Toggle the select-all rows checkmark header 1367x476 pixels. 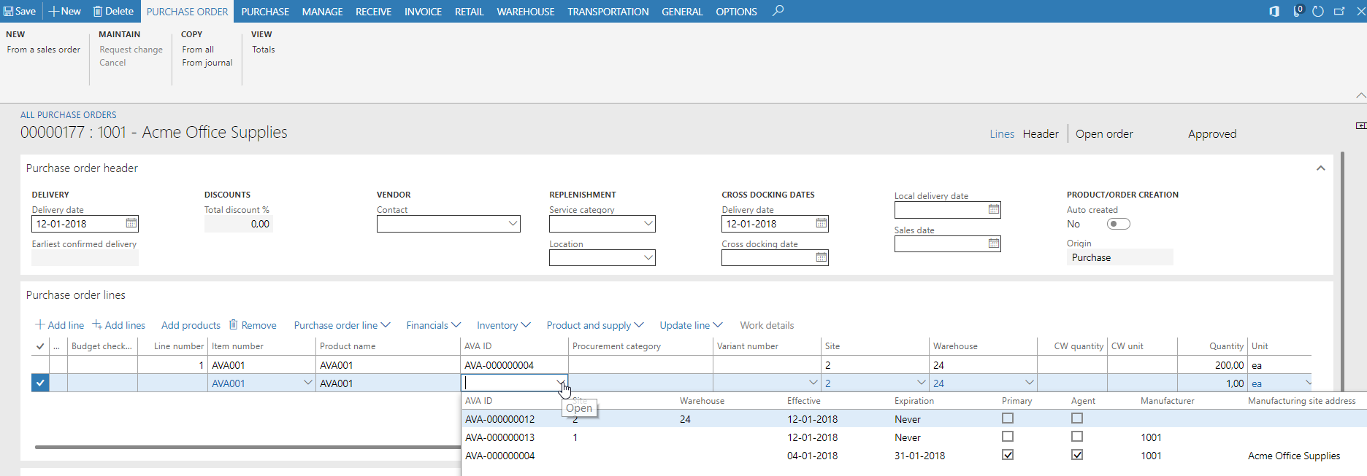point(40,346)
